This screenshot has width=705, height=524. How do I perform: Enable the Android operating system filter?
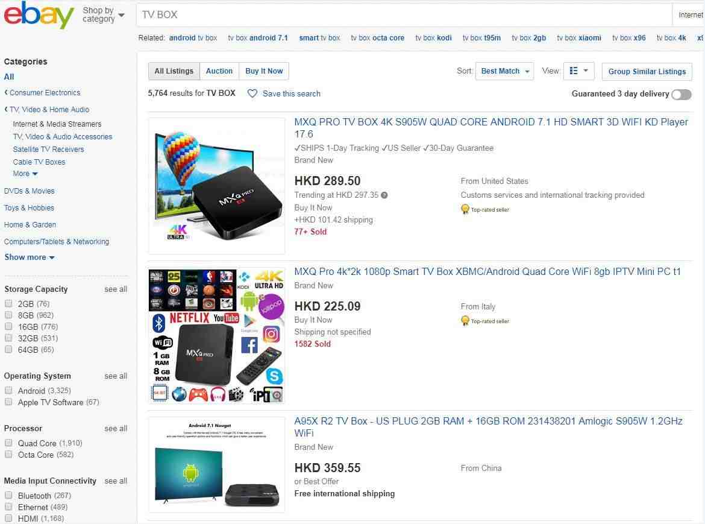[8, 390]
